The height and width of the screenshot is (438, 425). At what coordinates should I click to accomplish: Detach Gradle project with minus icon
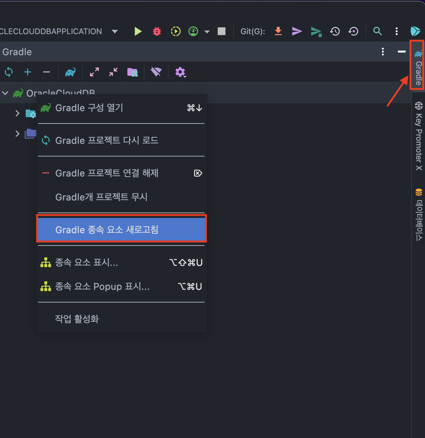[x=46, y=72]
